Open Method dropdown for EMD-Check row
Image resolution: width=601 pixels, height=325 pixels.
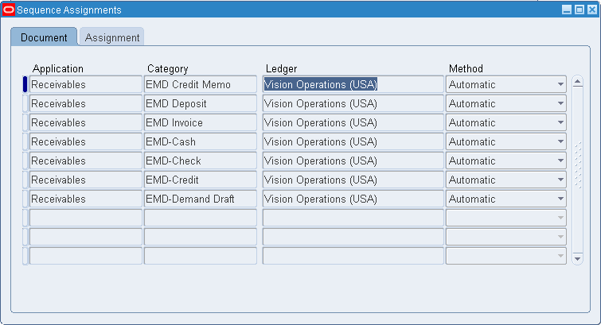coord(560,161)
